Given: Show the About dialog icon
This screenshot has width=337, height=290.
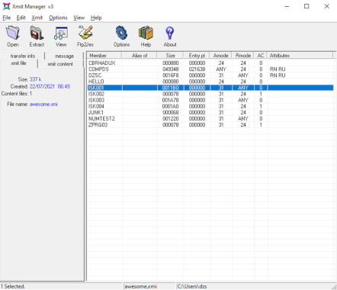Looking at the screenshot, I should coord(170,37).
